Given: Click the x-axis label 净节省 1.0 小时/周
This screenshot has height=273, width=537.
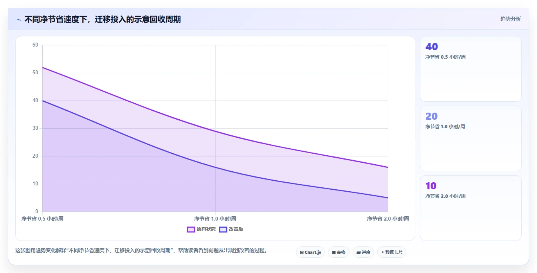Looking at the screenshot, I should (x=215, y=219).
